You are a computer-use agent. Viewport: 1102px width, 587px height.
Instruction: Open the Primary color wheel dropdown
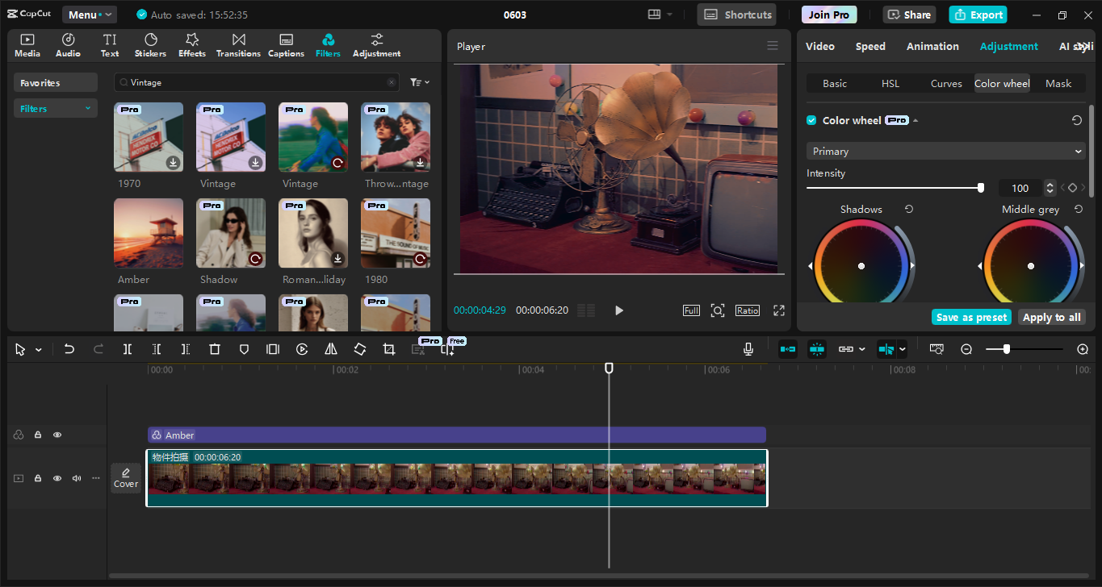coord(945,151)
